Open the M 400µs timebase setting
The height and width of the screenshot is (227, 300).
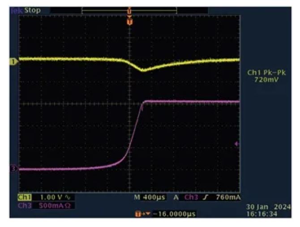[146, 197]
